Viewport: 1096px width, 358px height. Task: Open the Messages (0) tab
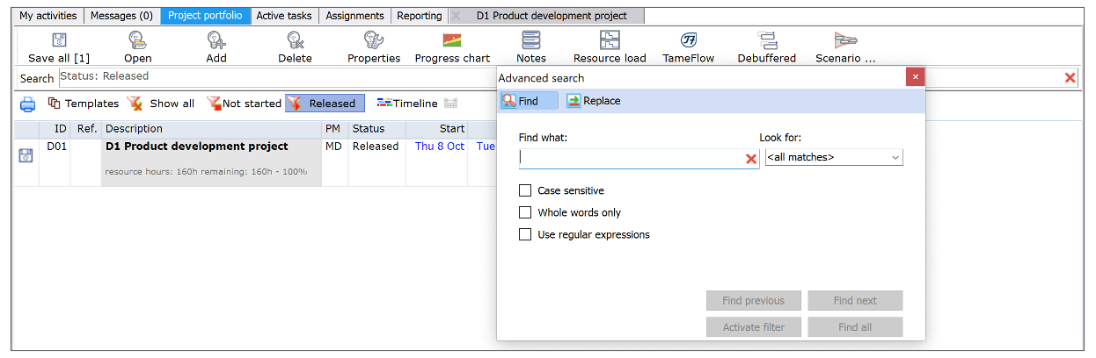point(121,16)
